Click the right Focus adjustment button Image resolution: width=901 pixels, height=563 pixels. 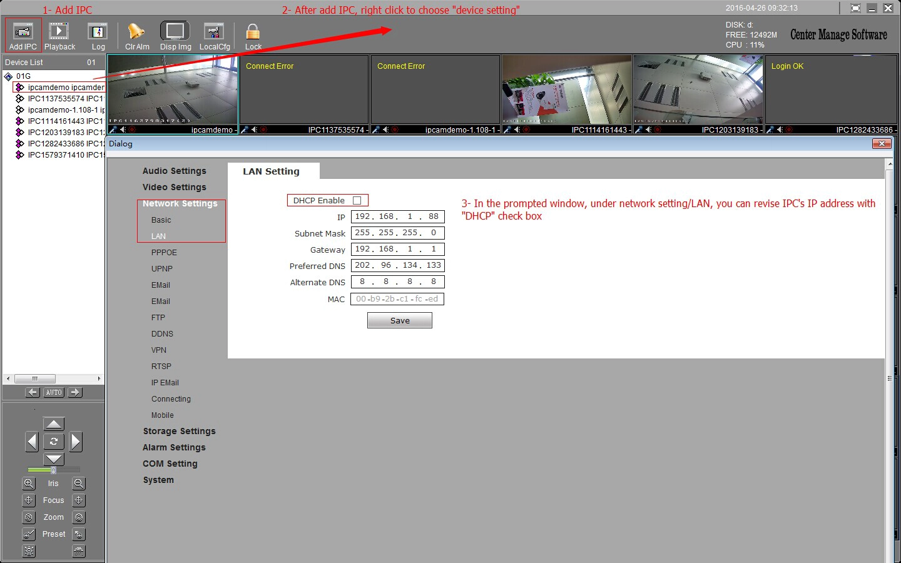click(79, 500)
